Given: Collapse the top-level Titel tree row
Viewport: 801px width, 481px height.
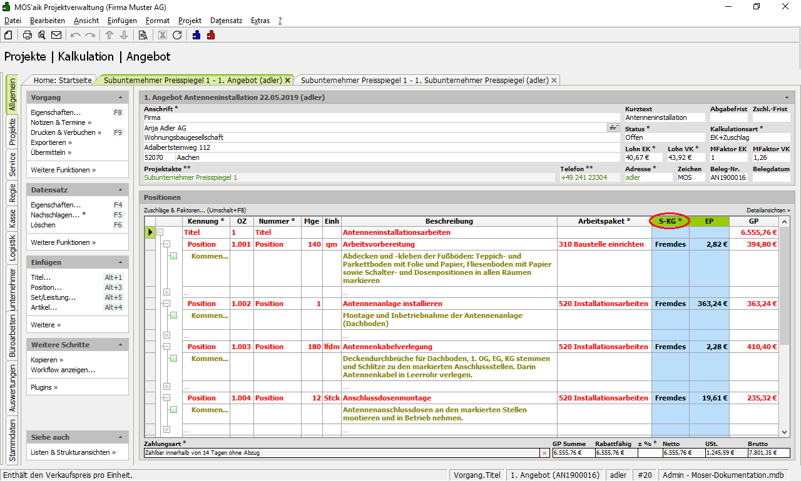Looking at the screenshot, I should pos(160,232).
